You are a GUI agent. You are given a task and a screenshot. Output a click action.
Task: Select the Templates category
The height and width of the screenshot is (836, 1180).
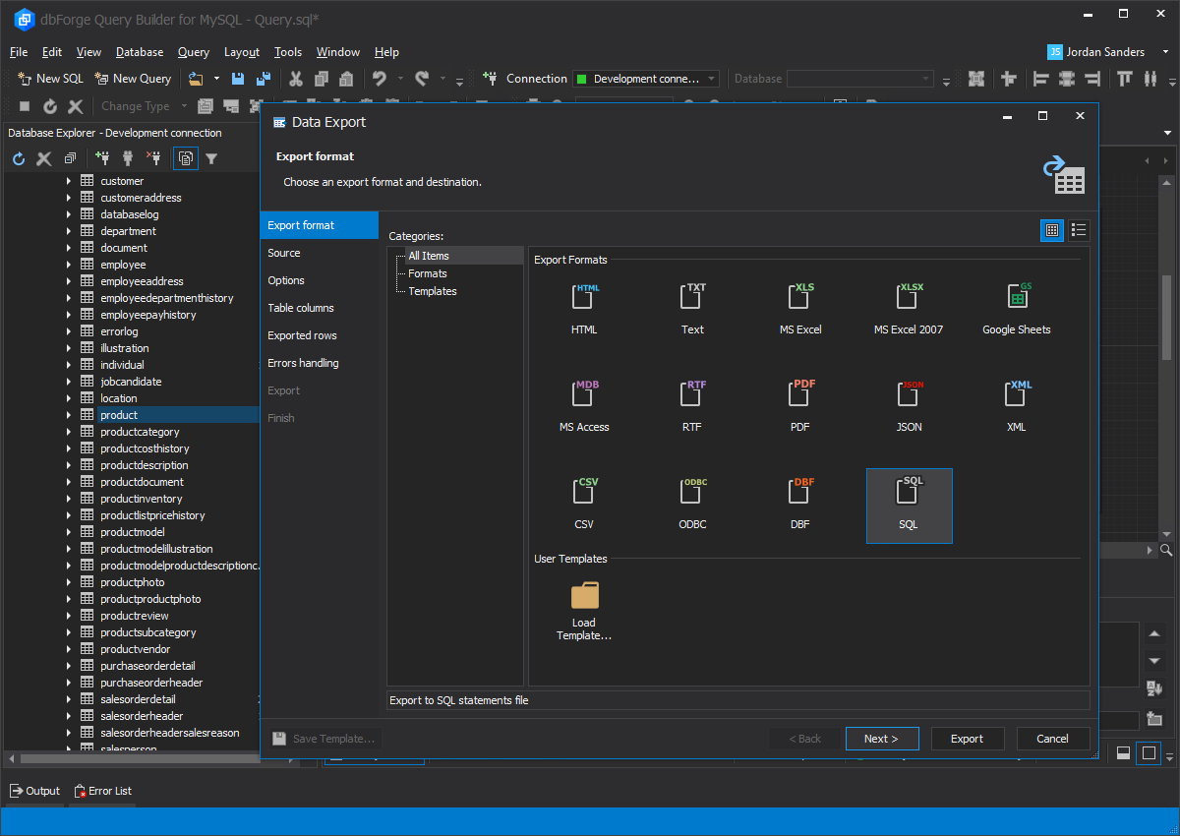tap(433, 291)
